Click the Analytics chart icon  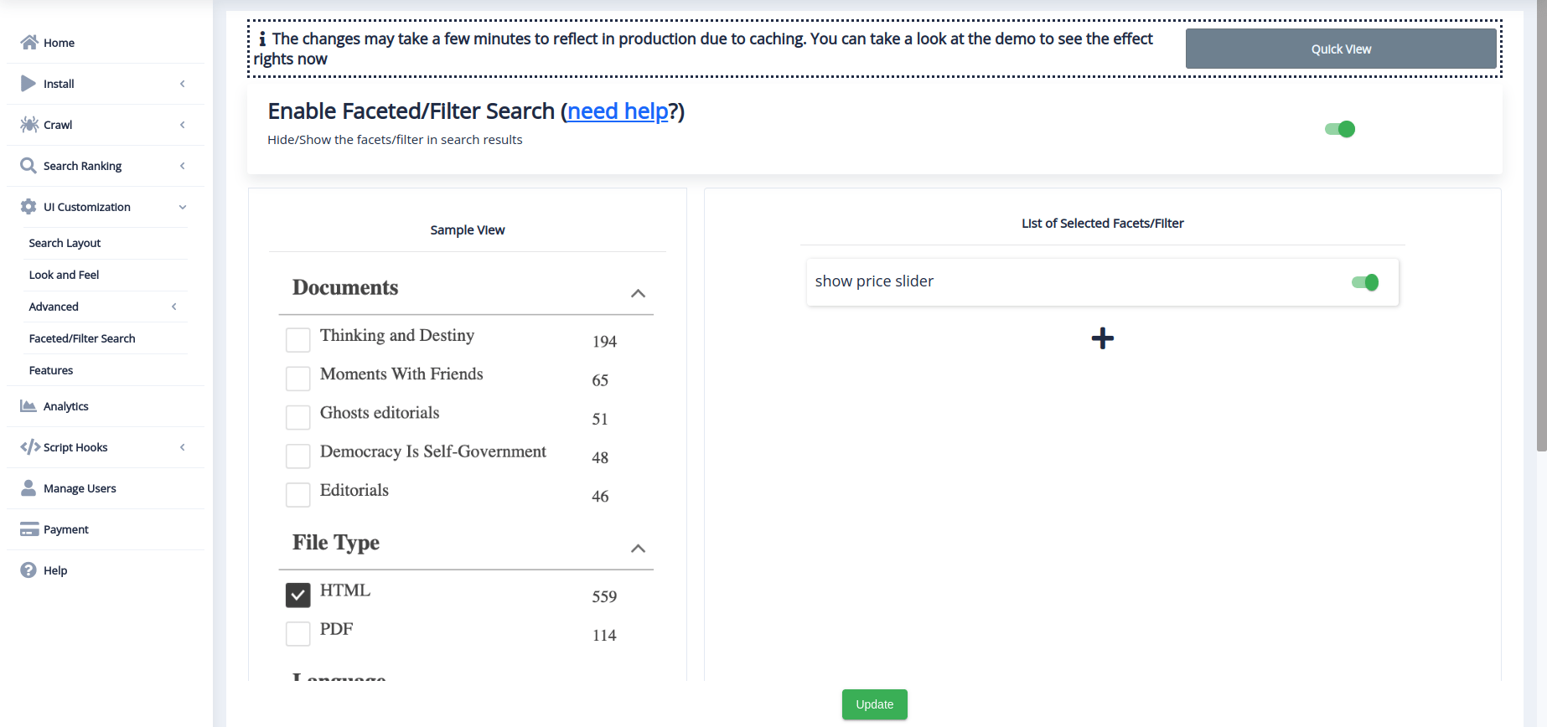pyautogui.click(x=28, y=406)
